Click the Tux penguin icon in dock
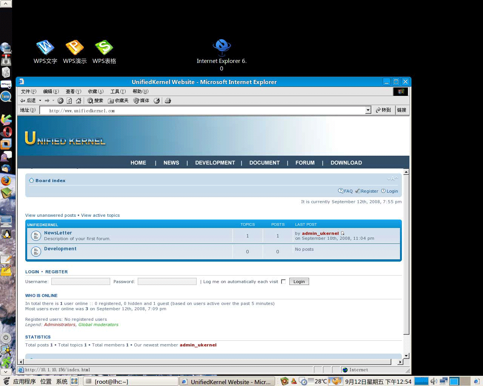 tap(6, 234)
